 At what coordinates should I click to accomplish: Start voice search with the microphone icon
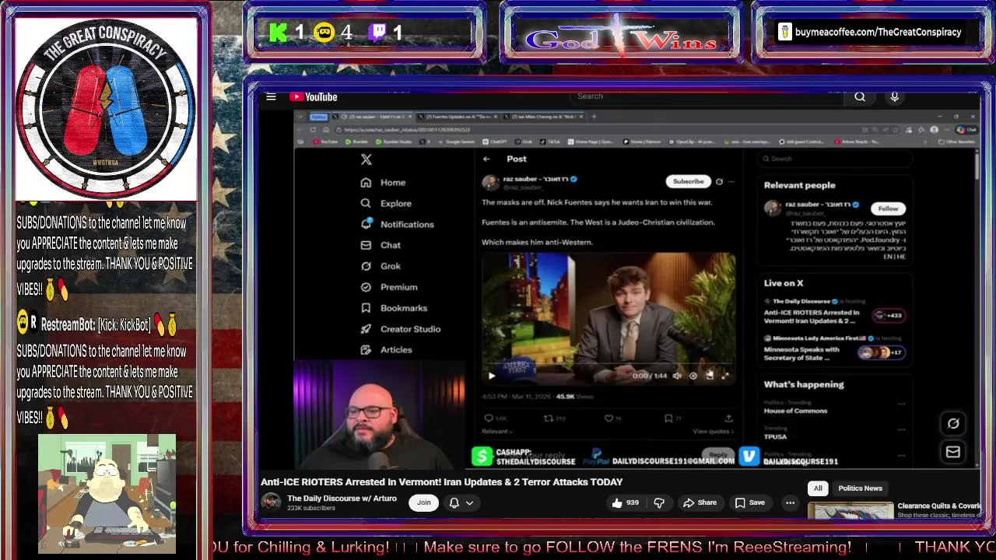pyautogui.click(x=895, y=96)
